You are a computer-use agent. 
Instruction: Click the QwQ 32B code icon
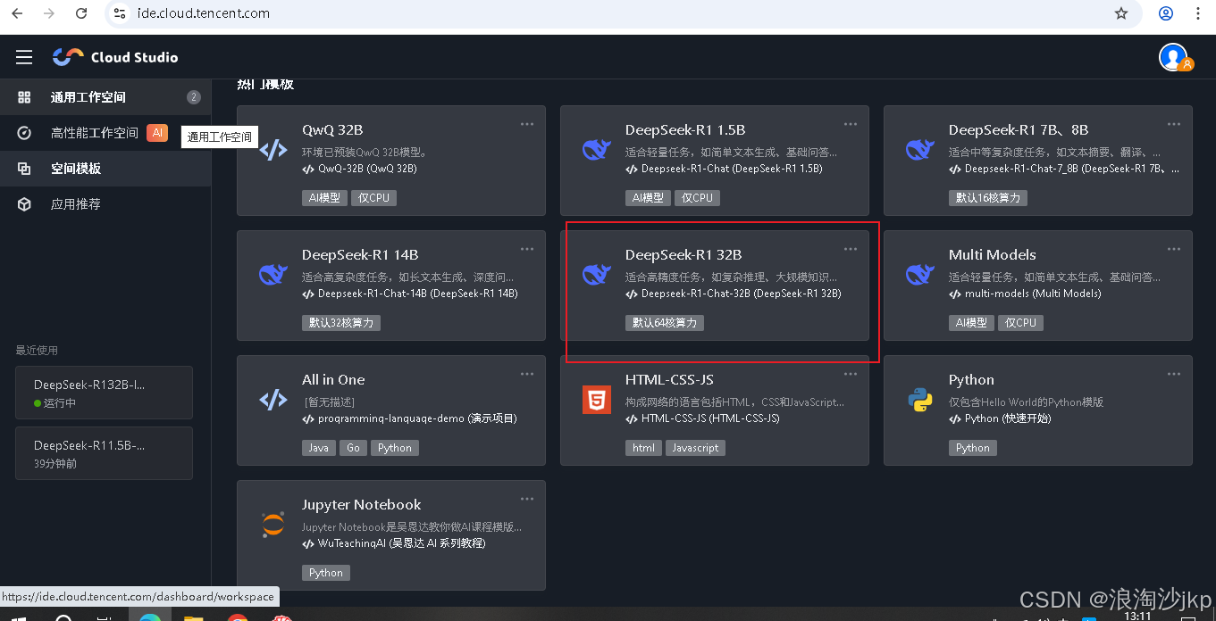tap(273, 149)
